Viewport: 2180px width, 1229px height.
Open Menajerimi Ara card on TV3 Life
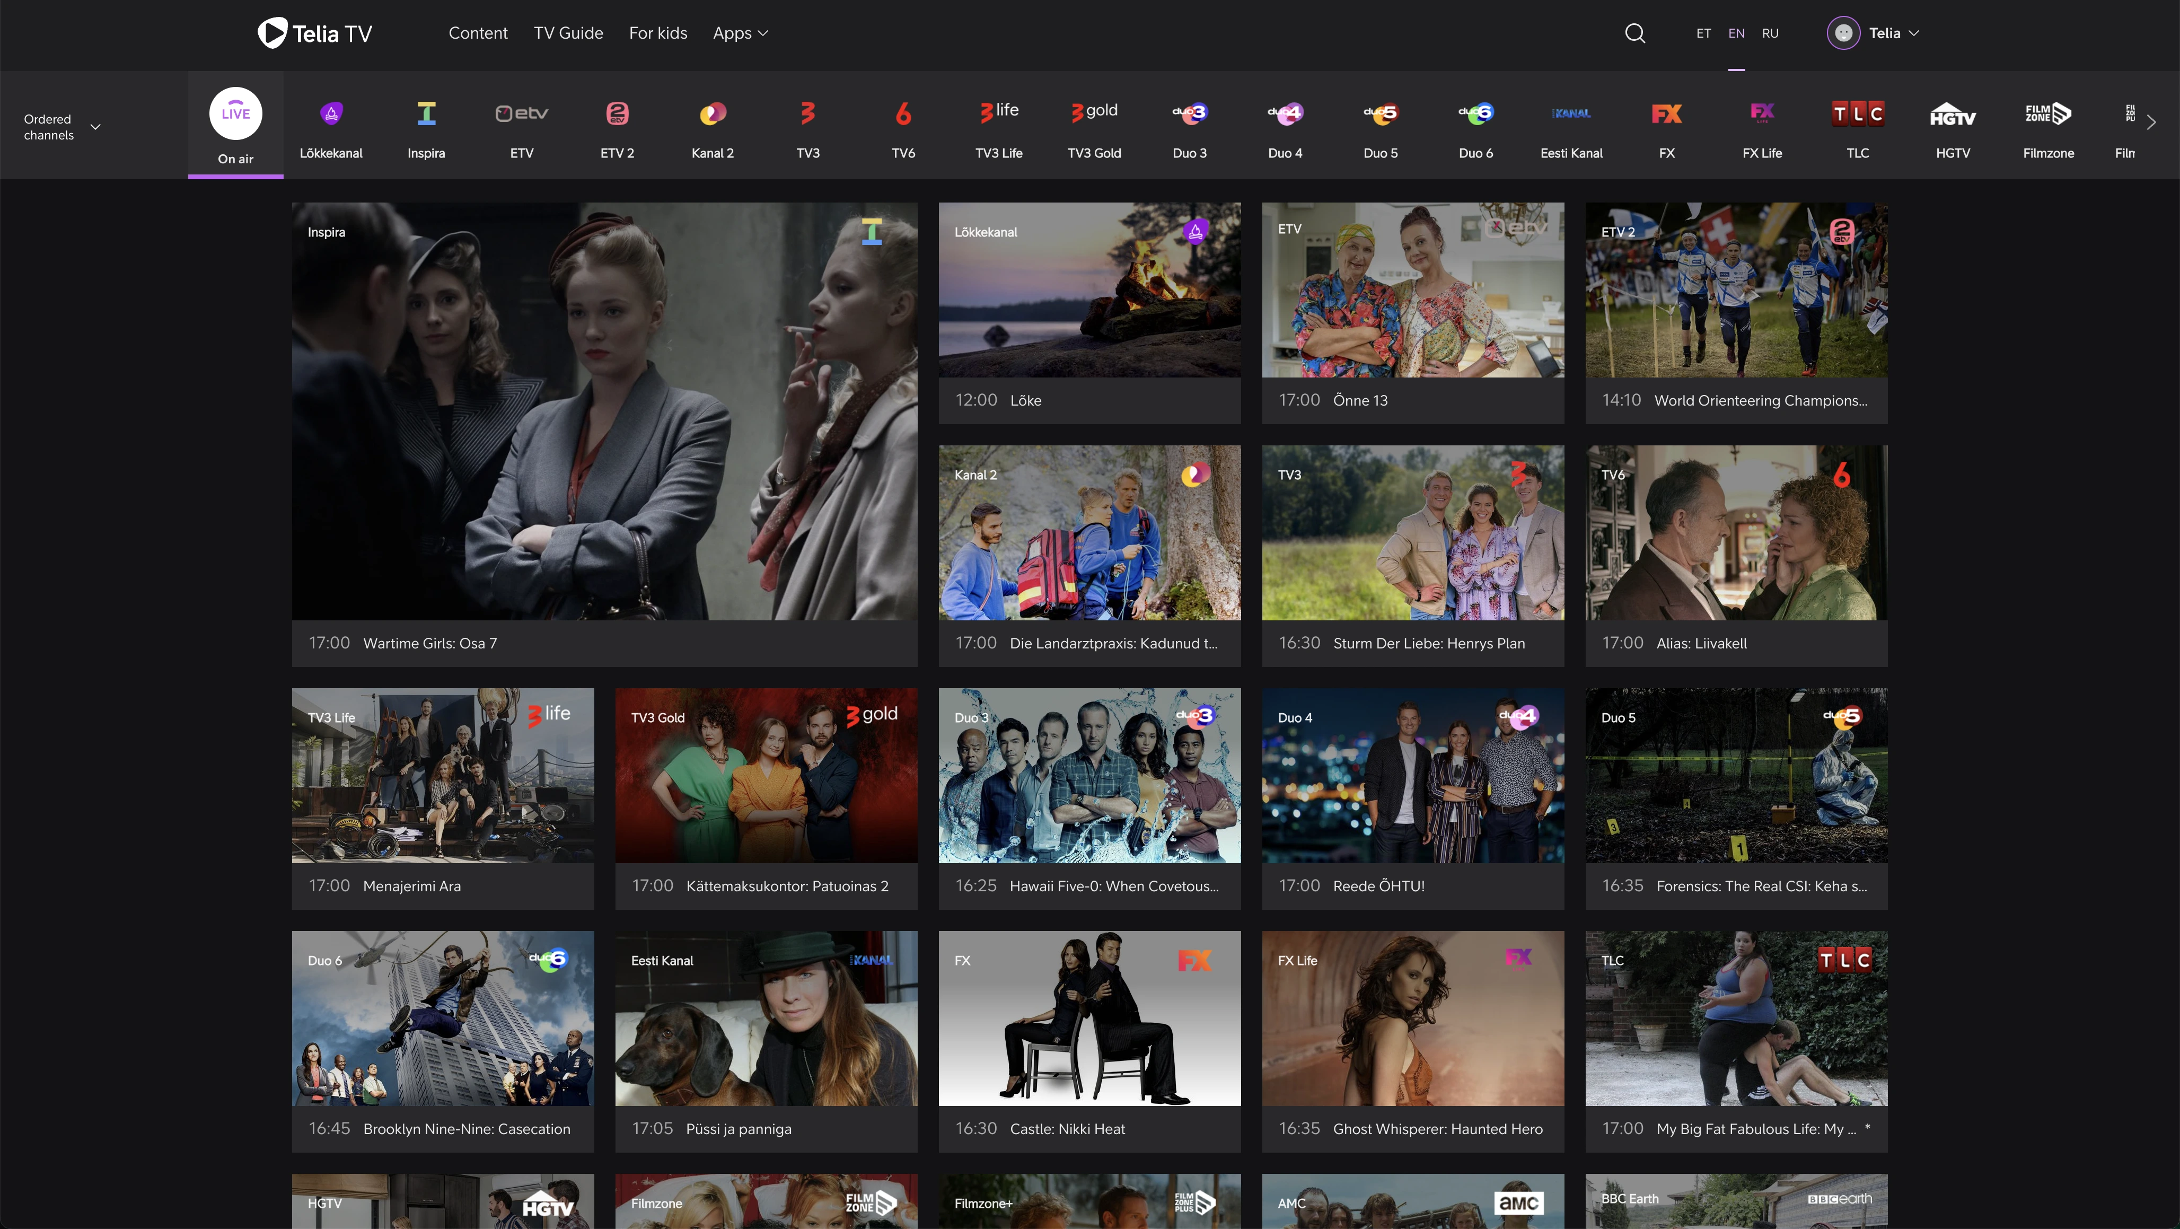443,799
